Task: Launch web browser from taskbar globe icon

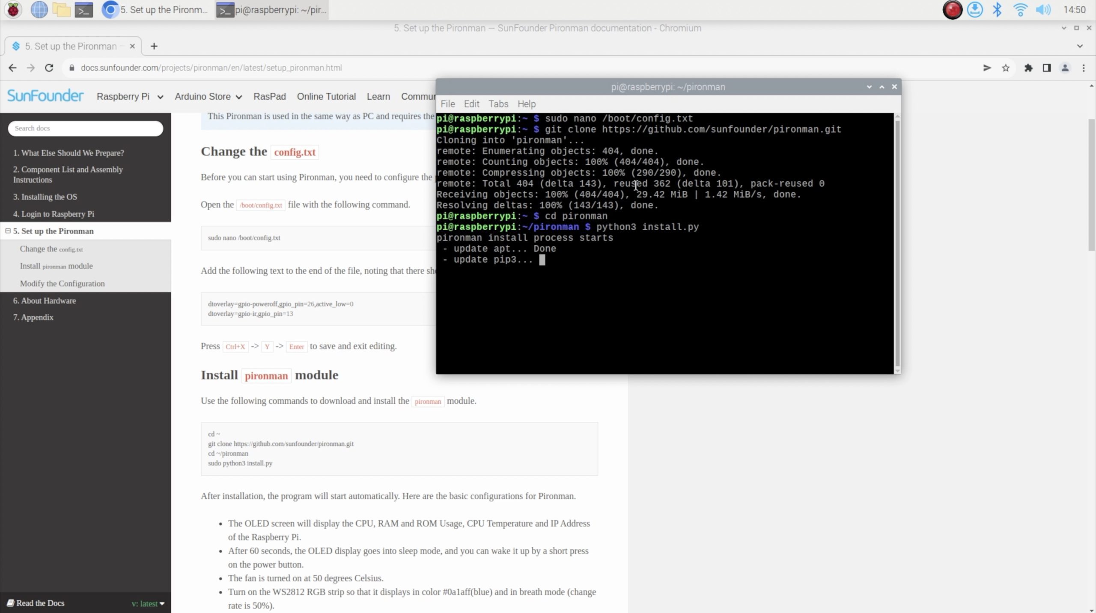Action: [39, 9]
